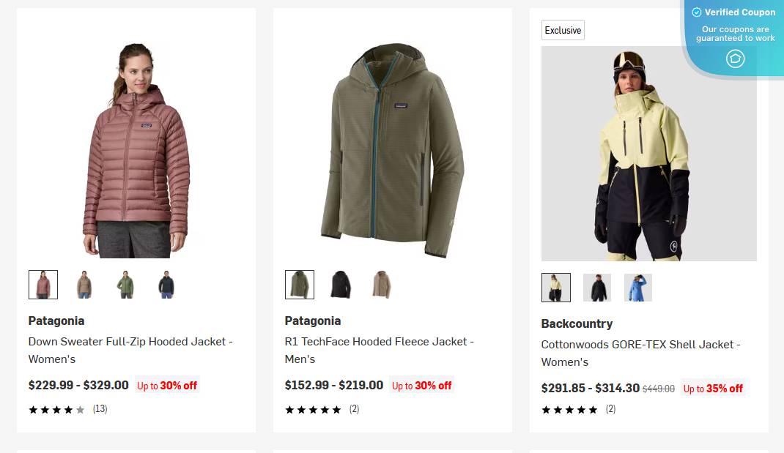Toggle the selected olive R1 TechFace swatch
The width and height of the screenshot is (784, 453).
(299, 284)
